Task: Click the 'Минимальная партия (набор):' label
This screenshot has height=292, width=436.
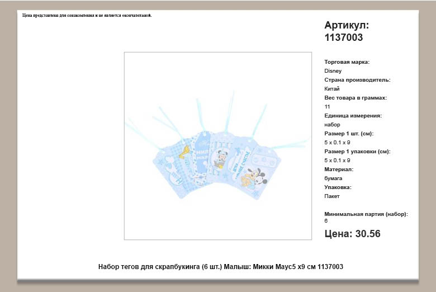Action: point(366,214)
